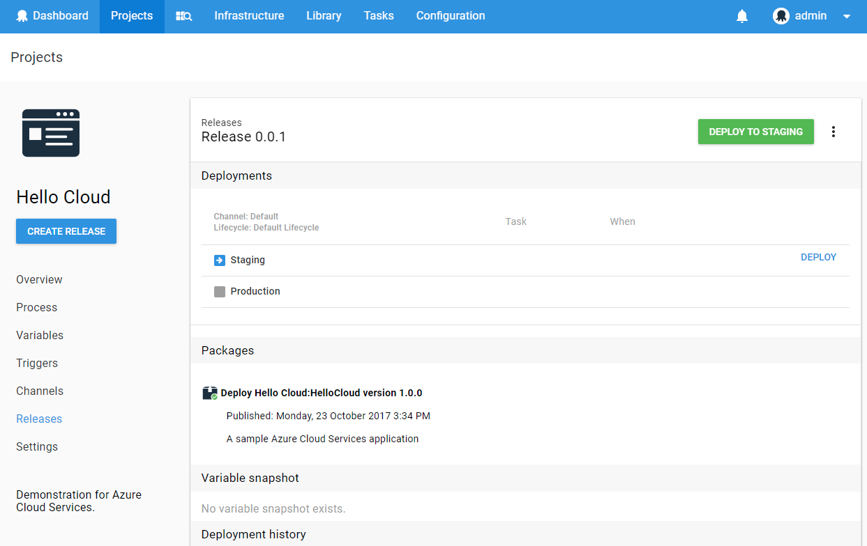Click the Deploy to Staging button
The image size is (867, 546).
click(x=756, y=132)
